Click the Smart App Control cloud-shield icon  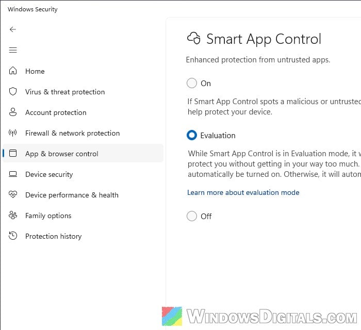click(194, 38)
